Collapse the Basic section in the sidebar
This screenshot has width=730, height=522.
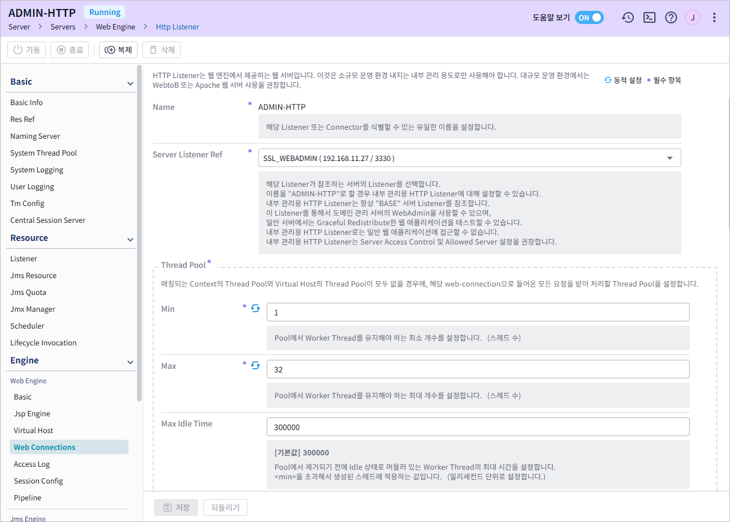coord(130,82)
